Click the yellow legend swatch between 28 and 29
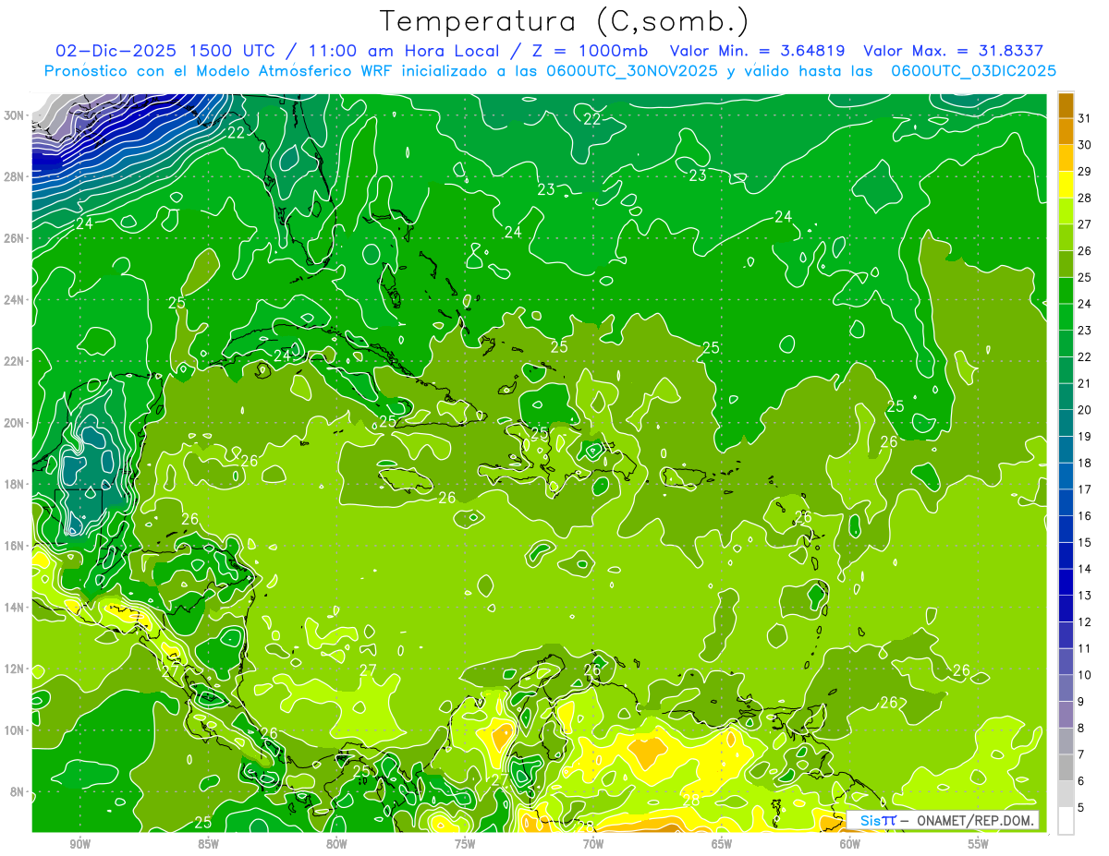This screenshot has height=856, width=1109. click(1066, 185)
